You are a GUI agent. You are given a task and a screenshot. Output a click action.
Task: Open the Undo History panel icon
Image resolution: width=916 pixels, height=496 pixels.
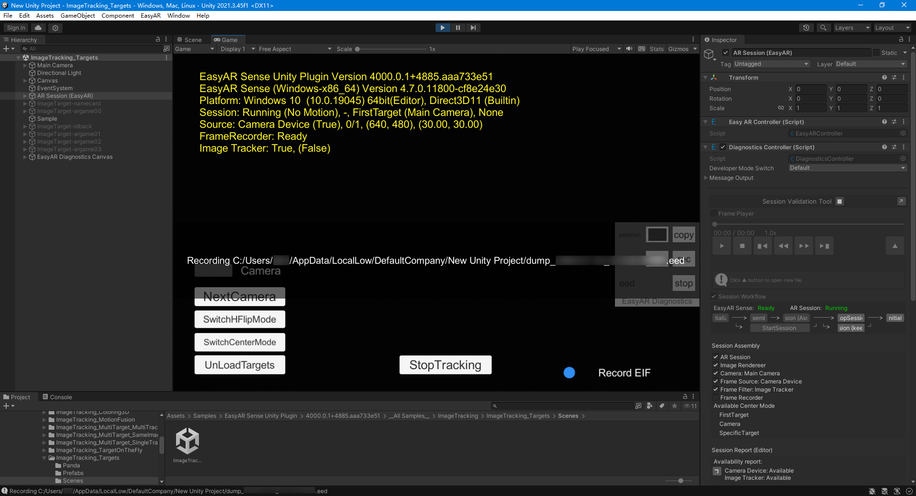[x=806, y=27]
